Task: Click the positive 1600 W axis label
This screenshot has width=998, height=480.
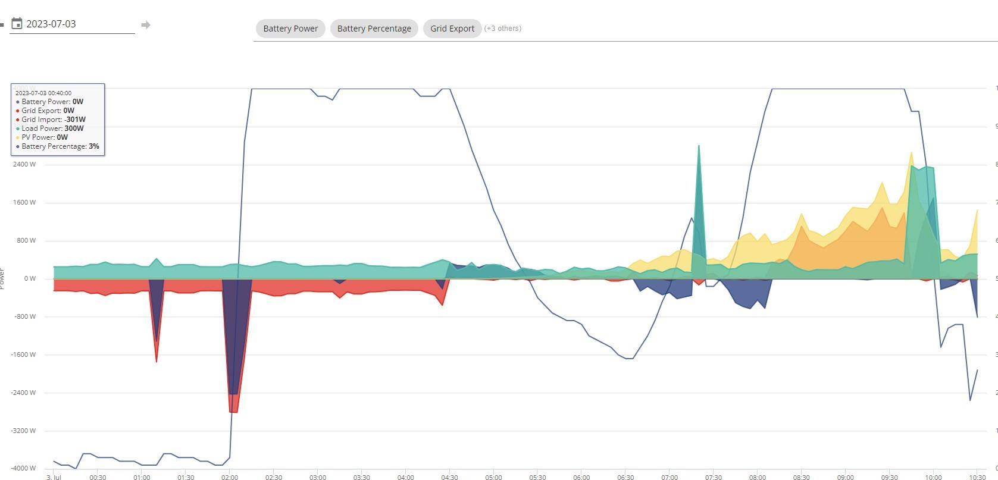Action: point(24,202)
